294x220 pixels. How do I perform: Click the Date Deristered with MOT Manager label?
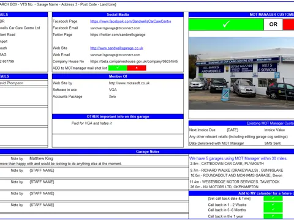click(x=216, y=144)
